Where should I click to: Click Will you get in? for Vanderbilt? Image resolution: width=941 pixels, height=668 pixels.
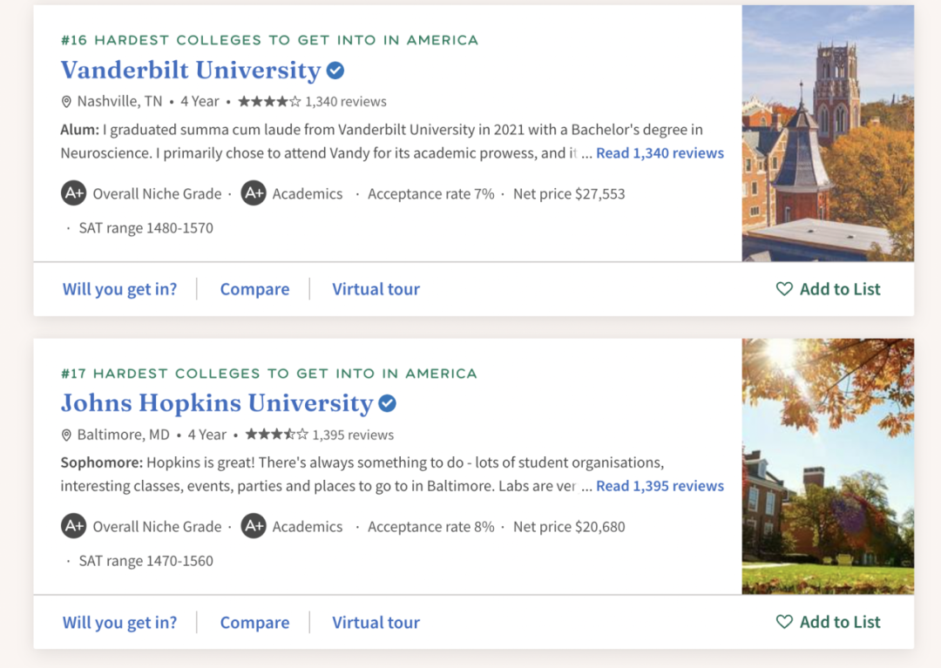(120, 289)
